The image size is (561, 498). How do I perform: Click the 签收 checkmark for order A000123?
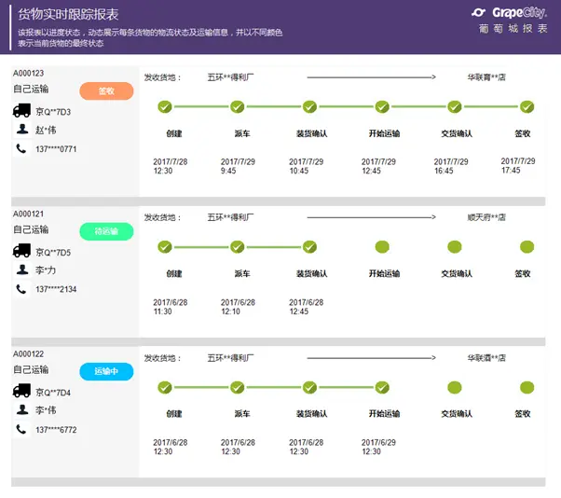(x=527, y=106)
